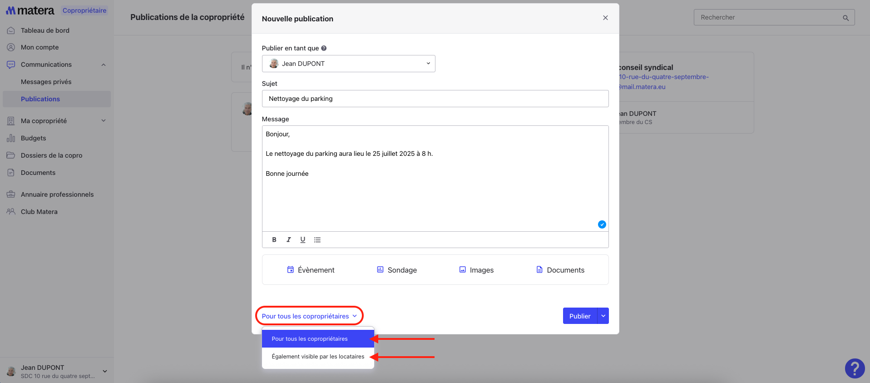Collapse the Communications sidebar section
The width and height of the screenshot is (870, 383).
[x=104, y=65]
